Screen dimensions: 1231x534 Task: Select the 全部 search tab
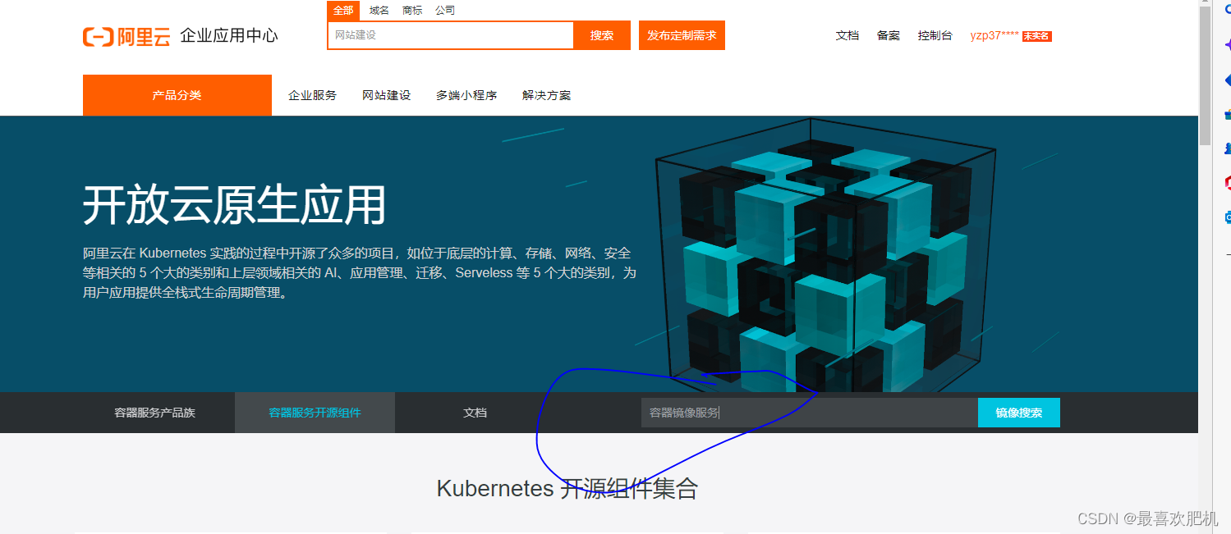343,11
